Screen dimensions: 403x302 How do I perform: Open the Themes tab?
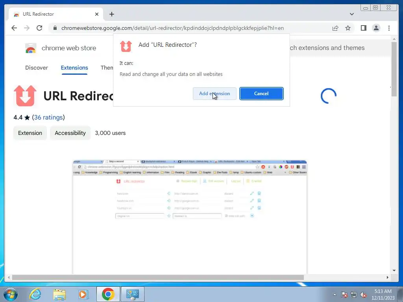(x=107, y=68)
